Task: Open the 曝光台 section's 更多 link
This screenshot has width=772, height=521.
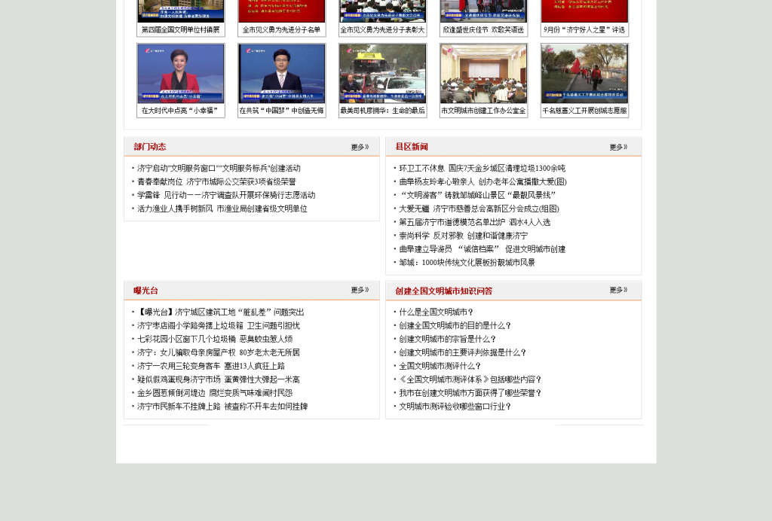Action: coord(359,291)
